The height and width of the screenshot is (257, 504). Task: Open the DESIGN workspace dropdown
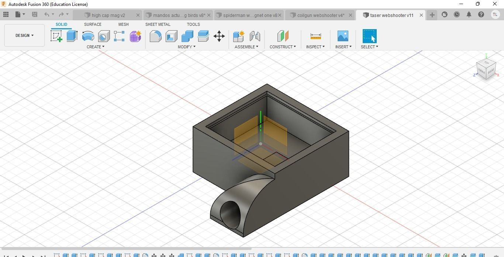[x=25, y=35]
